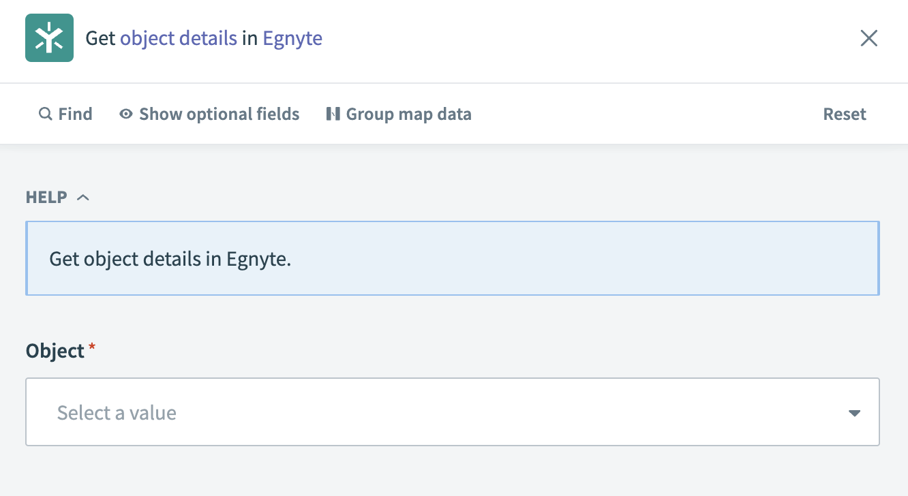908x496 pixels.
Task: Click the Object dropdown caret arrow
Action: tap(853, 413)
